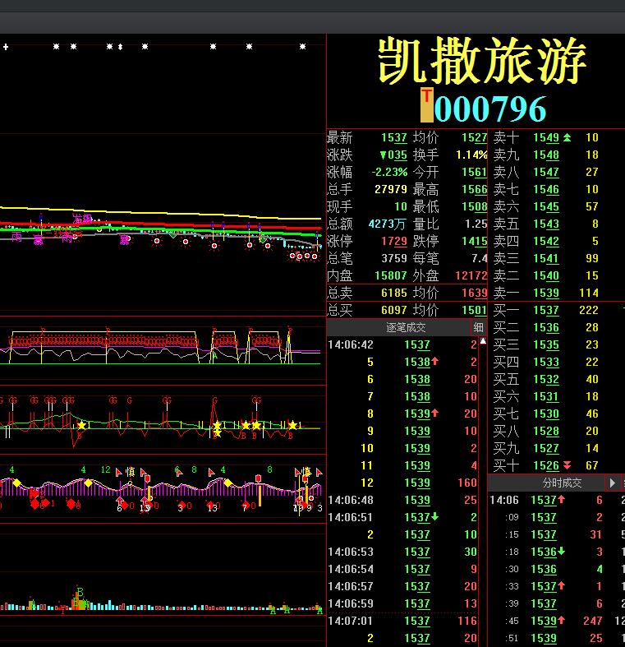This screenshot has height=647, width=625.
Task: Click the yellow T marker beside stock code 000796
Action: (x=427, y=104)
